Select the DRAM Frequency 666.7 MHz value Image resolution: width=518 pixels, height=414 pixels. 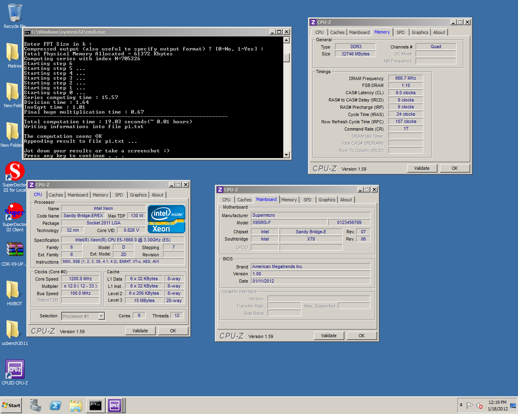click(x=405, y=78)
